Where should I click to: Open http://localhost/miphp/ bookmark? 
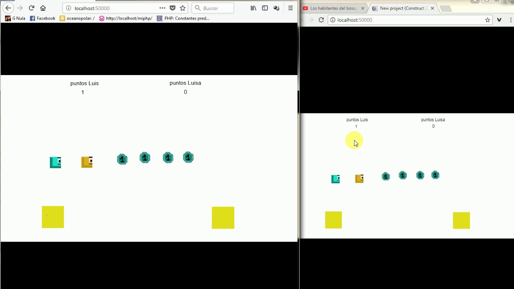click(x=126, y=18)
